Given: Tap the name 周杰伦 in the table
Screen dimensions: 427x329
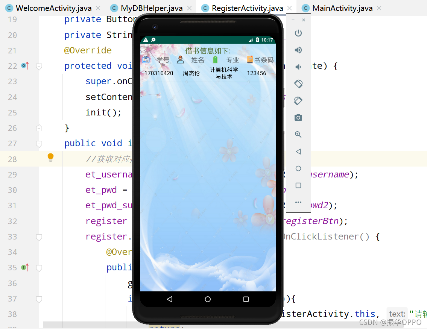Looking at the screenshot, I should [x=191, y=73].
